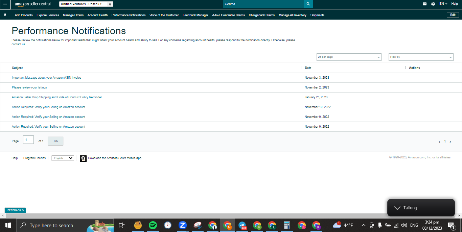Open Zoom from the taskbar
462x232 pixels.
(183, 225)
